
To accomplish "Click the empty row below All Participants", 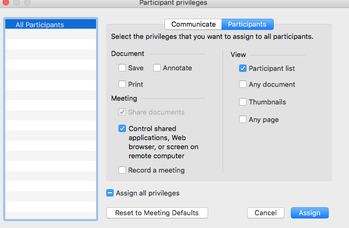I will tap(50, 35).
